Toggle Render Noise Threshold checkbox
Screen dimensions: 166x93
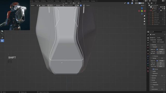coord(157,61)
